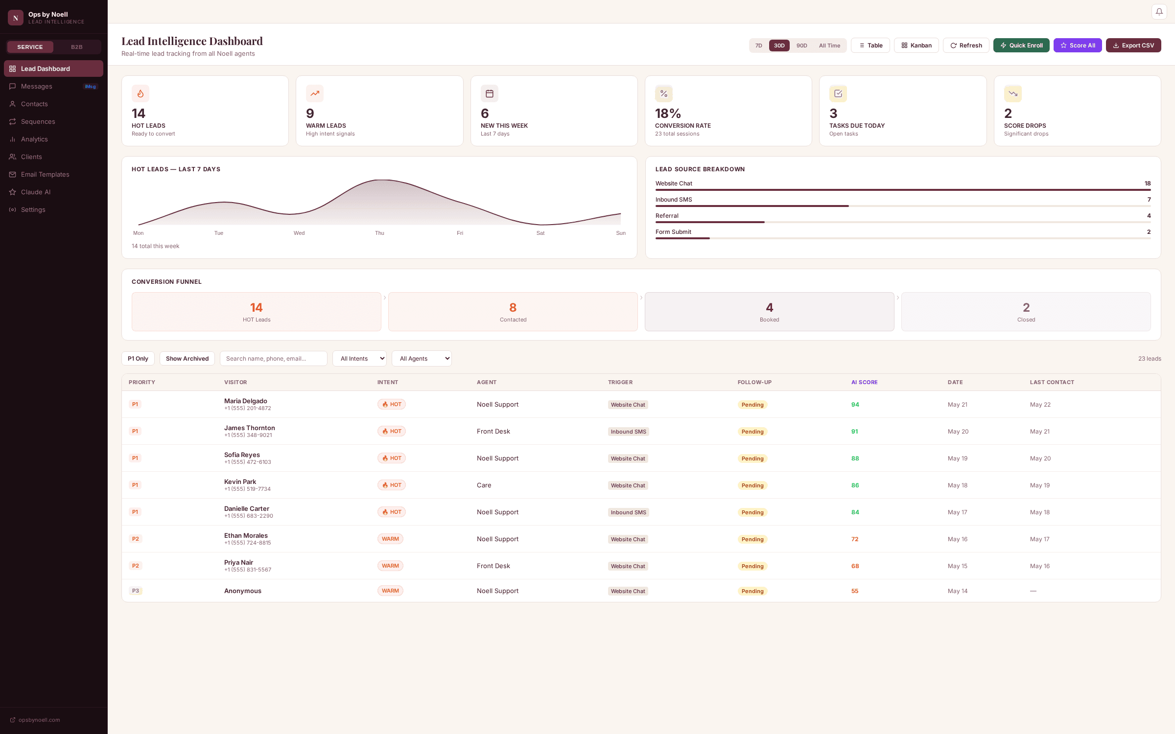Viewport: 1175px width, 734px height.
Task: Toggle Show Archived leads
Action: click(x=188, y=359)
